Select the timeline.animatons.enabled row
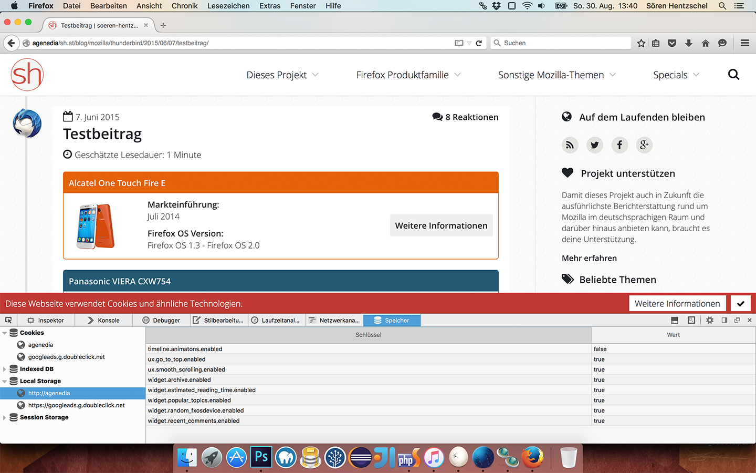Screen dimensions: 756x473 451,349
